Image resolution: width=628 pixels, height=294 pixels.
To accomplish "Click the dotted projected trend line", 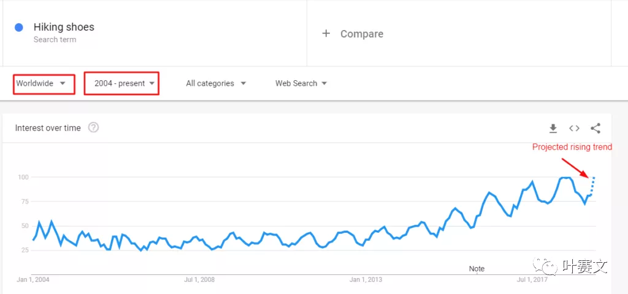I will coord(592,184).
